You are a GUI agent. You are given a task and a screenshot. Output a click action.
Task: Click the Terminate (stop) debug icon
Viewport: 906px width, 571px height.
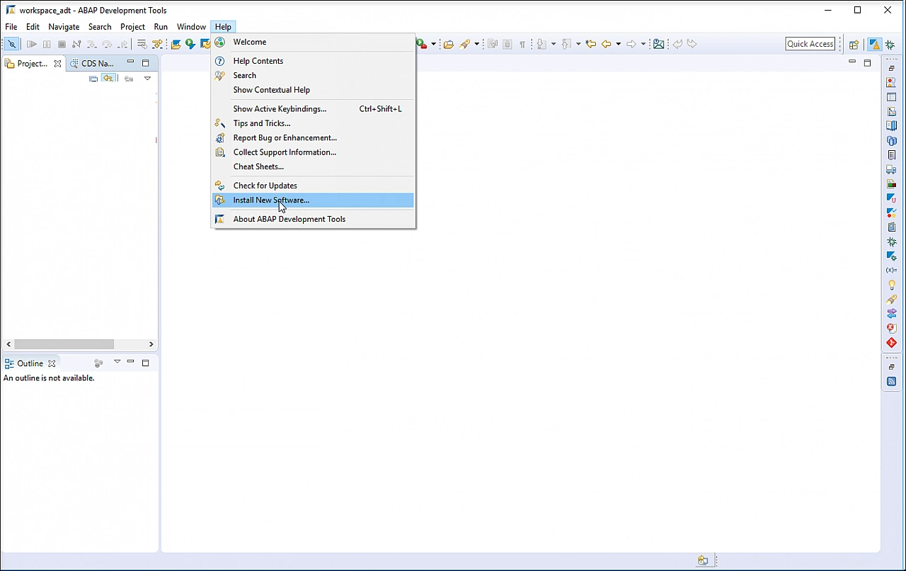coord(62,44)
